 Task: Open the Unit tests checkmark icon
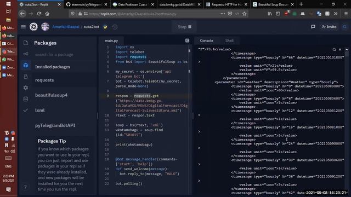(26, 110)
